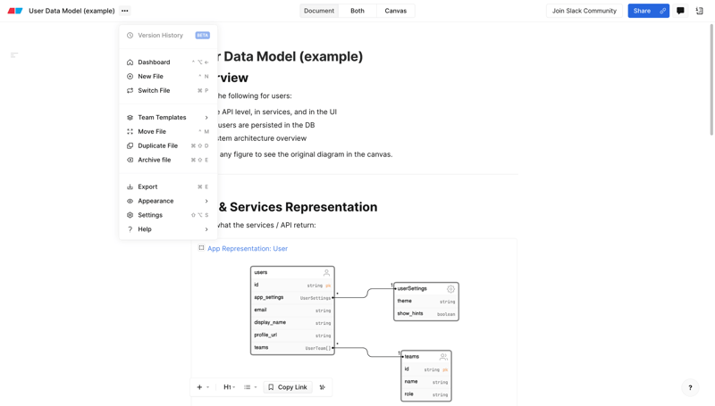Click the users table header in diagram
715x406 pixels.
coord(292,273)
